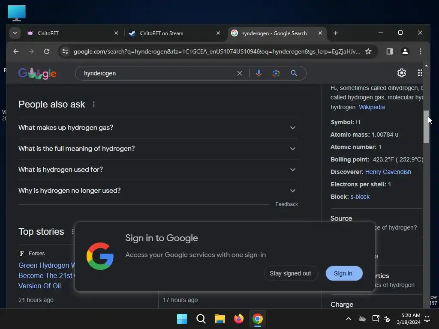The height and width of the screenshot is (329, 439).
Task: Open a new tab with the plus button
Action: tap(335, 33)
